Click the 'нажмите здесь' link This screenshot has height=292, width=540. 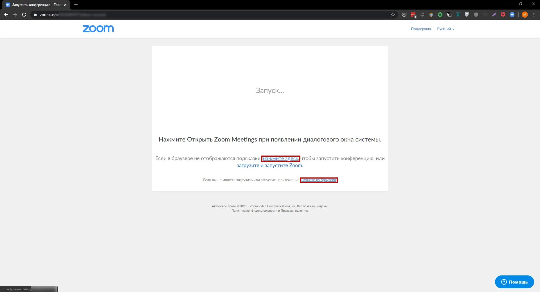[281, 159]
